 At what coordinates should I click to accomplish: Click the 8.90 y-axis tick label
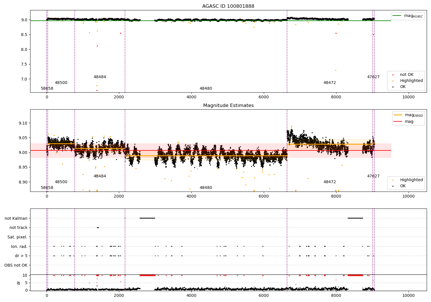pyautogui.click(x=23, y=182)
